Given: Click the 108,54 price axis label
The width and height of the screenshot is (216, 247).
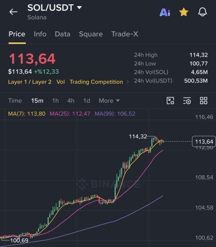Looking at the screenshot, I should [204, 177].
